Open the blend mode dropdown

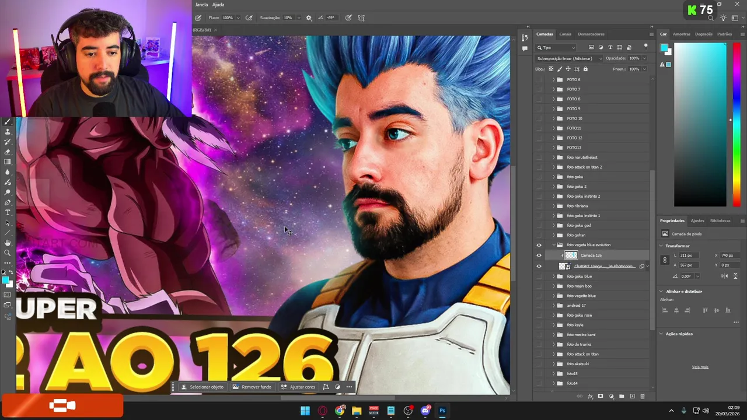570,58
